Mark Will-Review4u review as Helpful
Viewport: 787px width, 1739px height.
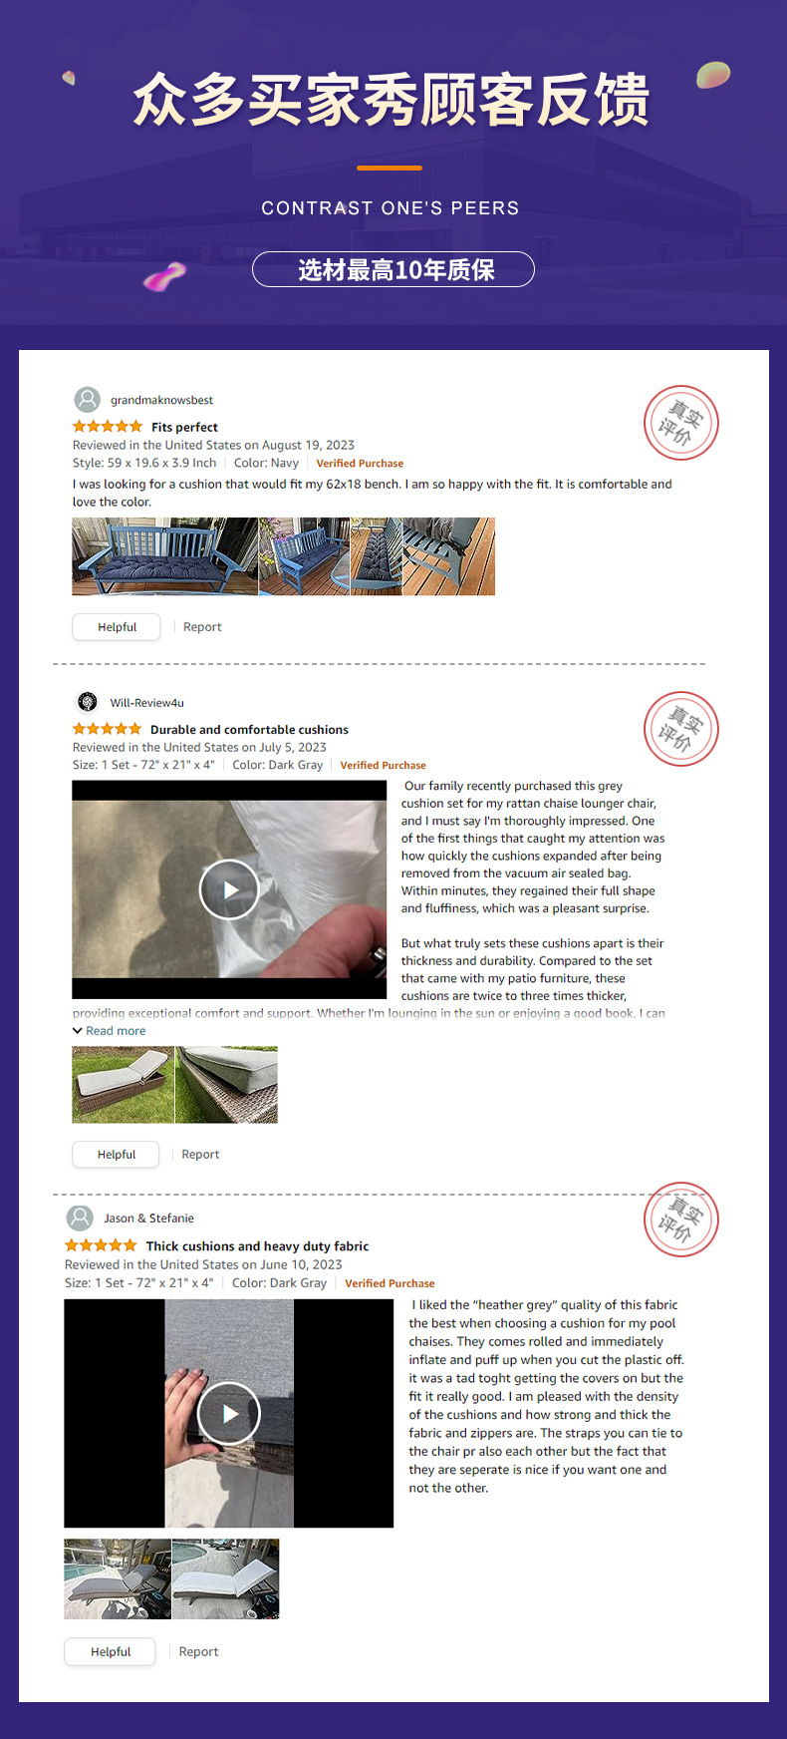(116, 1155)
